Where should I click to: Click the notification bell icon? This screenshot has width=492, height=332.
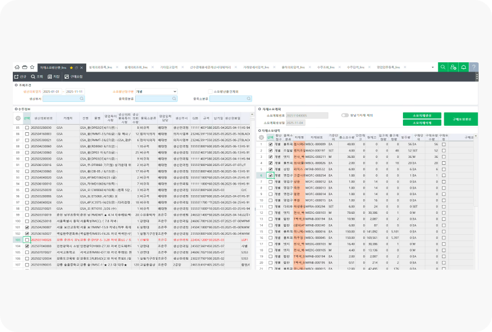coord(463,68)
